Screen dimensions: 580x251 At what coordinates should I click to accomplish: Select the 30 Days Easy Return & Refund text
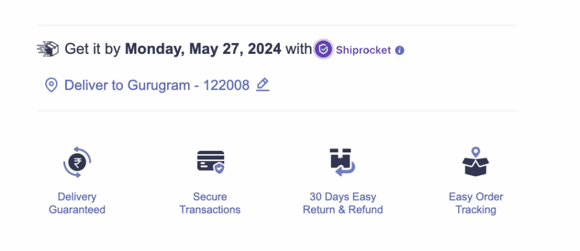(343, 203)
